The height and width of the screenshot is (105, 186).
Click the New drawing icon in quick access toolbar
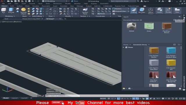[x=8, y=1]
